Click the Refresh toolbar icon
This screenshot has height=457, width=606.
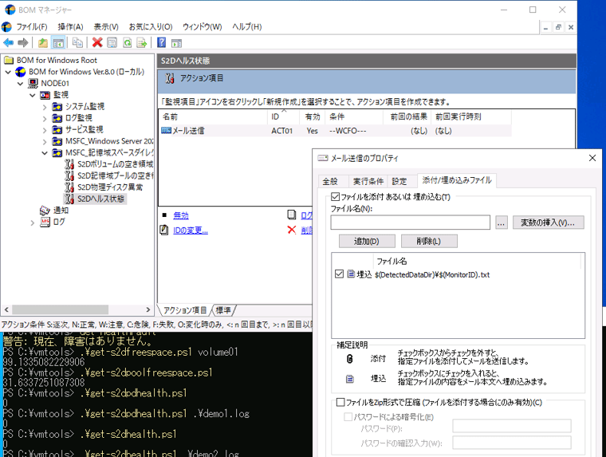[x=127, y=42]
